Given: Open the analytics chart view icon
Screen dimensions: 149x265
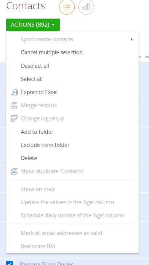Looking at the screenshot, I should 86,7.
